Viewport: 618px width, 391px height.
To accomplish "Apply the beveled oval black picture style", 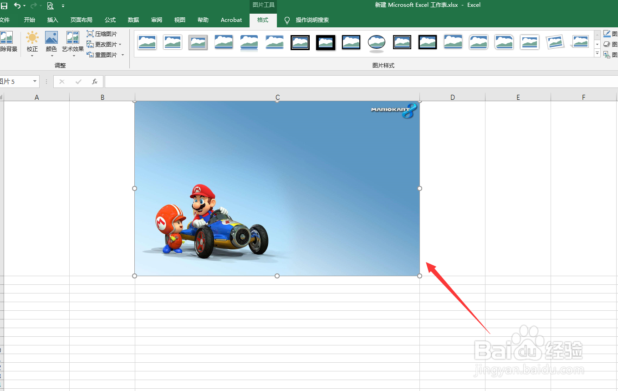I will [377, 42].
